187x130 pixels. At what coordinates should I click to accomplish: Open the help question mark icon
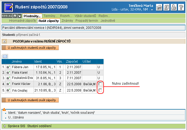point(181,7)
